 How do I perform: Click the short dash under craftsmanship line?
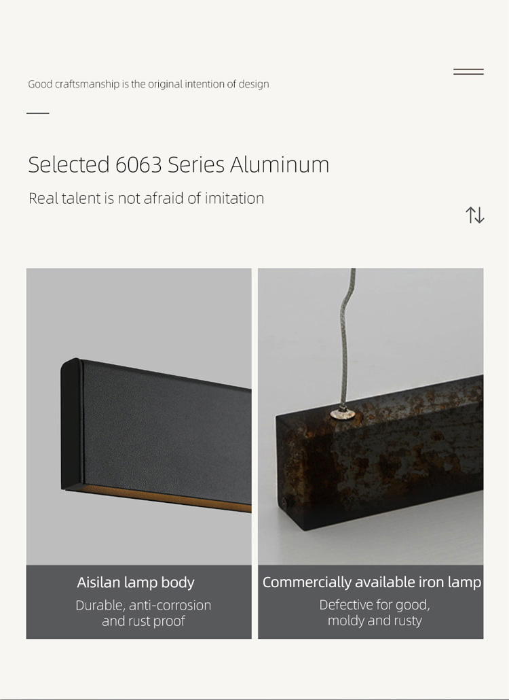38,113
